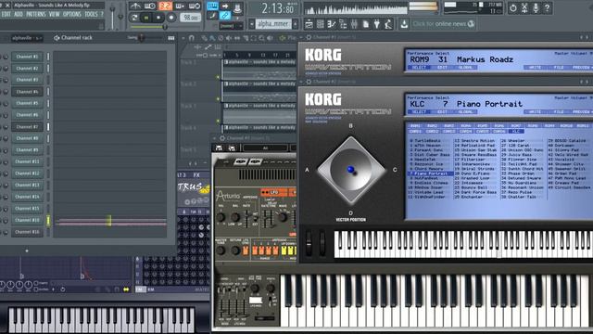
Task: Select the Channel #16 button
Action: [27, 232]
